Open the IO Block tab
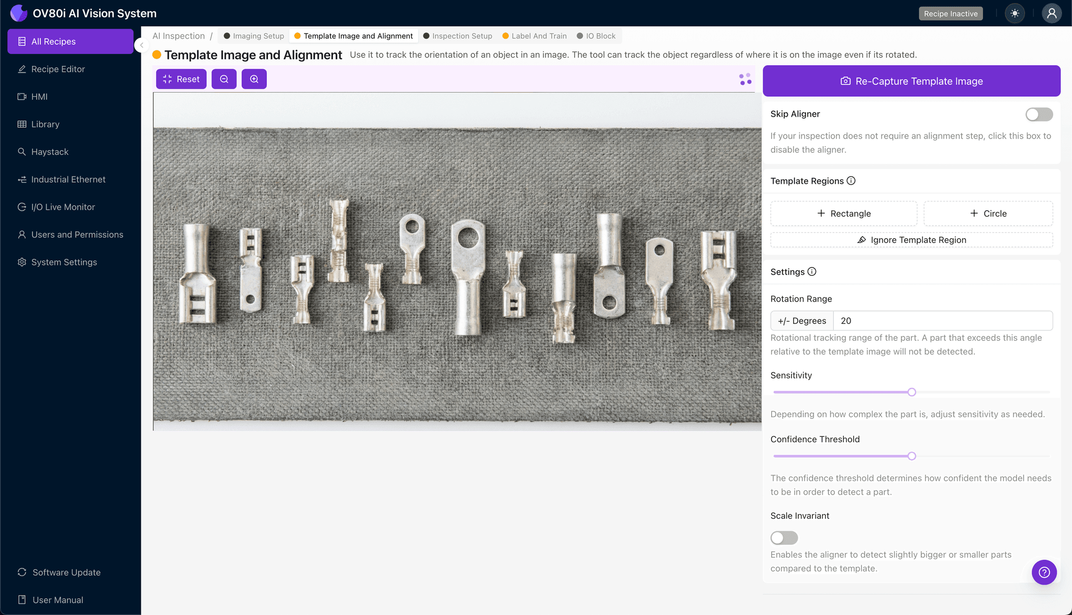Viewport: 1072px width, 615px height. (x=596, y=36)
